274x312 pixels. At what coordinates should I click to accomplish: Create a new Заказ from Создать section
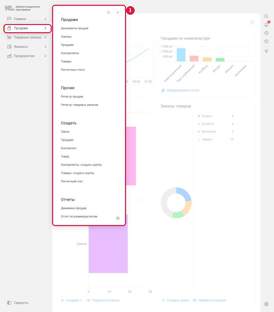[x=65, y=132]
